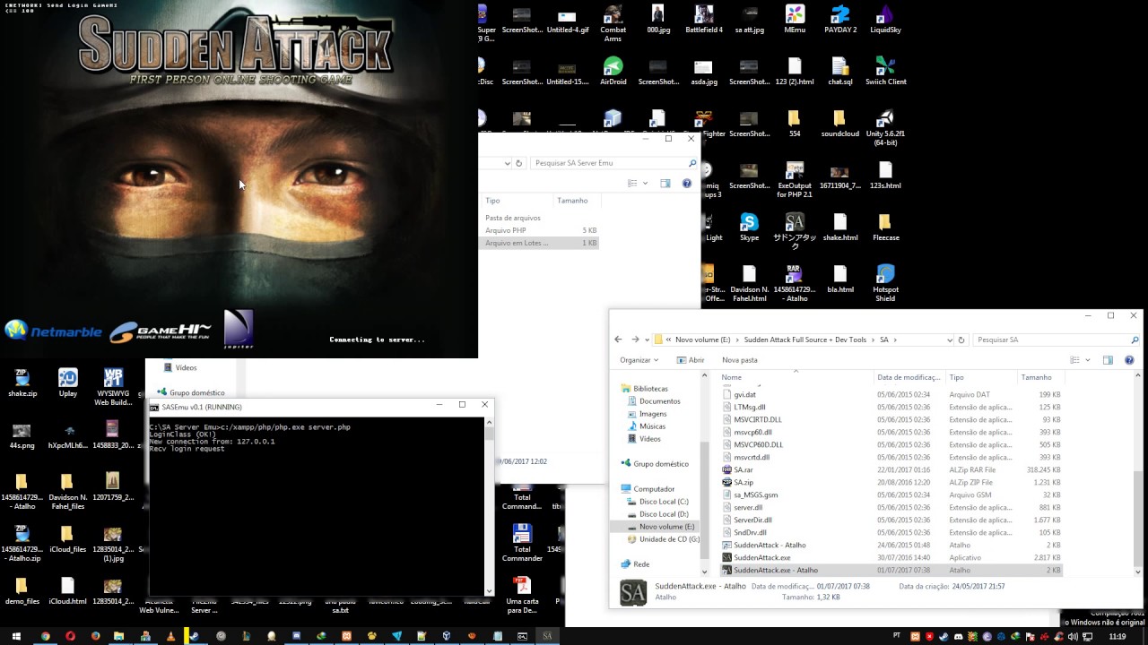The width and height of the screenshot is (1148, 645).
Task: Toggle preview pane in SA Server Emu window
Action: 665,184
